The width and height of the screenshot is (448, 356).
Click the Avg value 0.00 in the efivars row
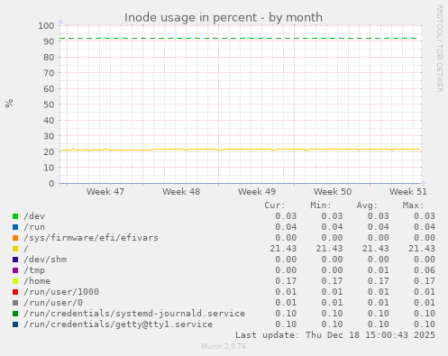pyautogui.click(x=378, y=238)
